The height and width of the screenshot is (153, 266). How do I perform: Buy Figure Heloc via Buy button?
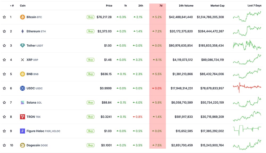click(x=90, y=131)
